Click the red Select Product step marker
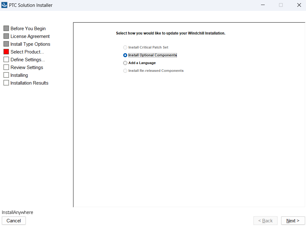This screenshot has height=227, width=306. tap(6, 52)
